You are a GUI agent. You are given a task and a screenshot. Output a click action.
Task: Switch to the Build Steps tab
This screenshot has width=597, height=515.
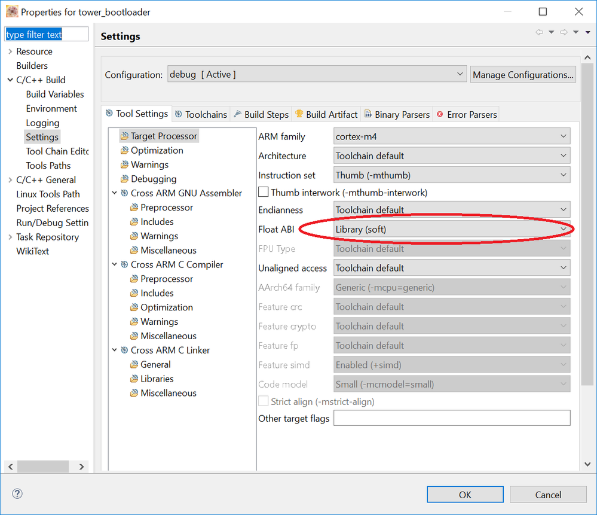tap(261, 114)
